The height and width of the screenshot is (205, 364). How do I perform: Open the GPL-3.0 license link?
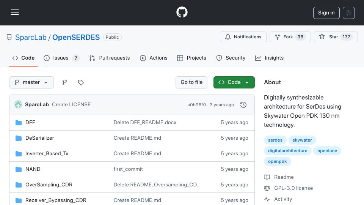(x=293, y=188)
